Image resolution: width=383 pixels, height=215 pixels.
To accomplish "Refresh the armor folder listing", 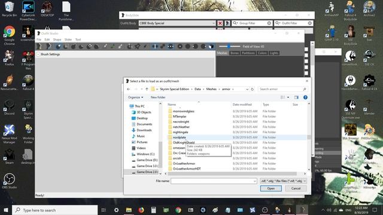I will (253, 89).
